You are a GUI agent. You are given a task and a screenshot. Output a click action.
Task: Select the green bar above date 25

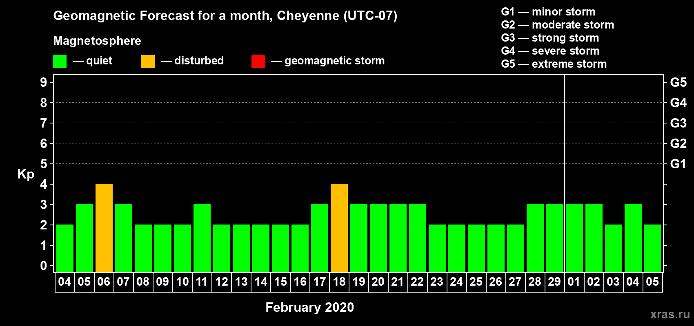click(476, 249)
